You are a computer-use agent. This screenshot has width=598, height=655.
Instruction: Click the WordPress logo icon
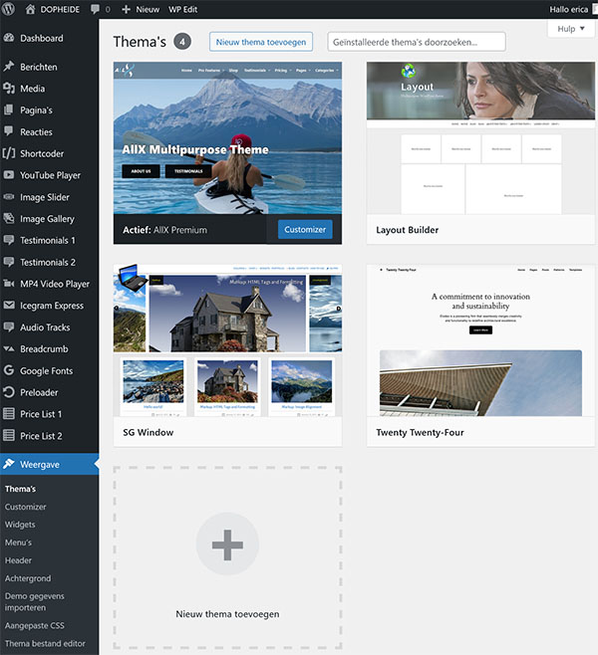point(8,9)
